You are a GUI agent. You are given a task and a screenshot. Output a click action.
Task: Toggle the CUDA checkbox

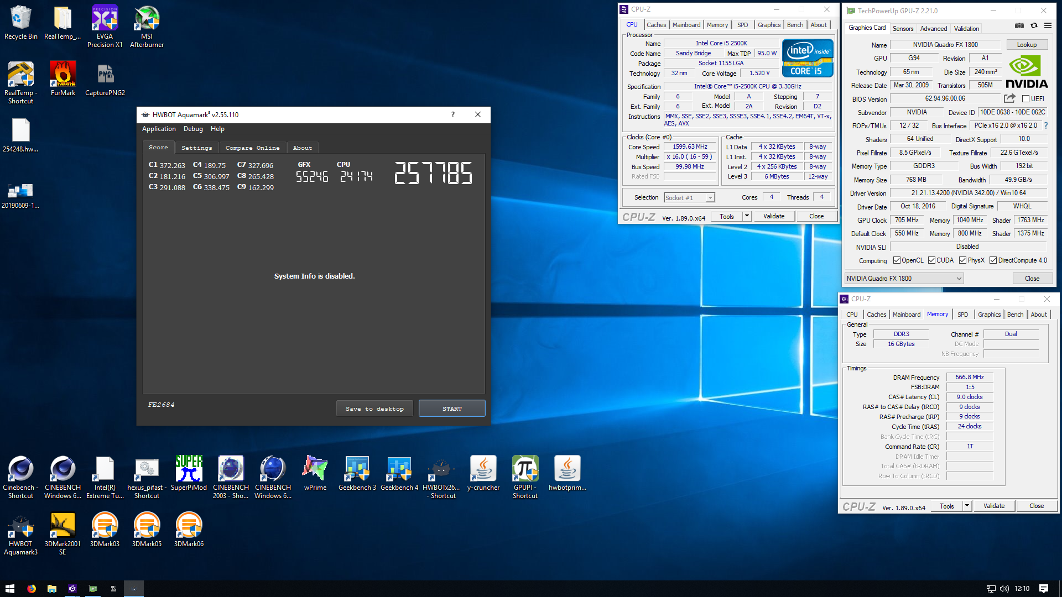coord(932,260)
